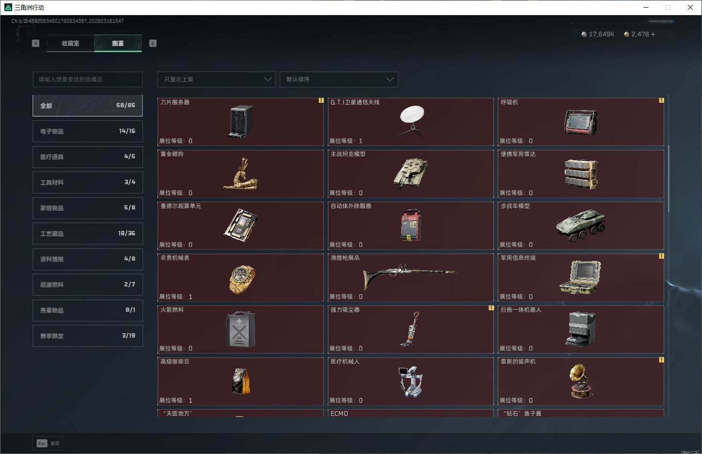
Task: Open the 名贵机械表 gold watch item
Action: (240, 278)
